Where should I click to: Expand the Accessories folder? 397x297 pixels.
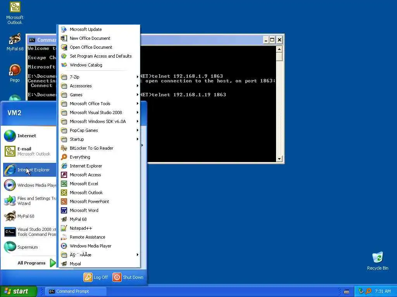[x=99, y=86]
